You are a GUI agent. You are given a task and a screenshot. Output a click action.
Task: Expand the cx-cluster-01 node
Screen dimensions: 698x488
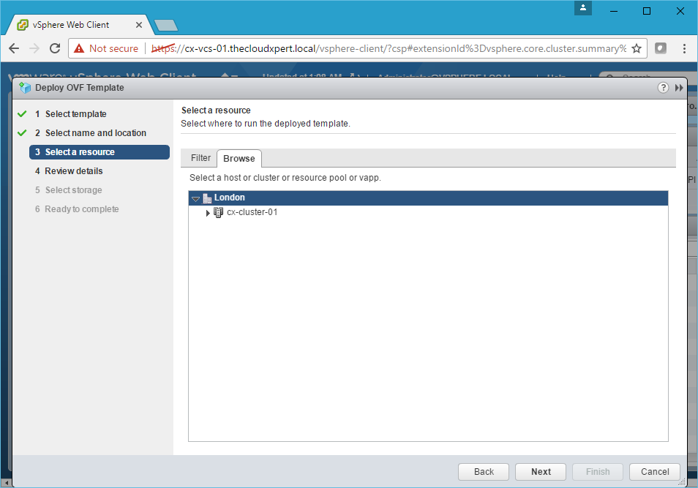pyautogui.click(x=208, y=213)
